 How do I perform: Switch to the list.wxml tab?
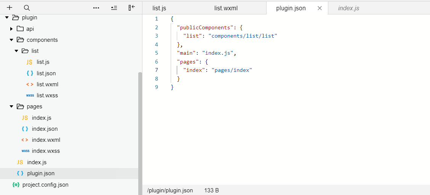coord(226,8)
